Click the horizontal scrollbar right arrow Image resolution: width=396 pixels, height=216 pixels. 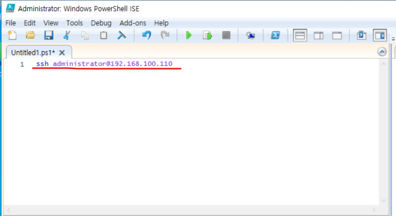(x=374, y=210)
